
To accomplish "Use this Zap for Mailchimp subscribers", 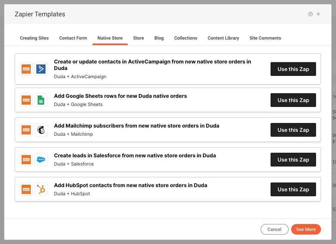I will point(293,130).
